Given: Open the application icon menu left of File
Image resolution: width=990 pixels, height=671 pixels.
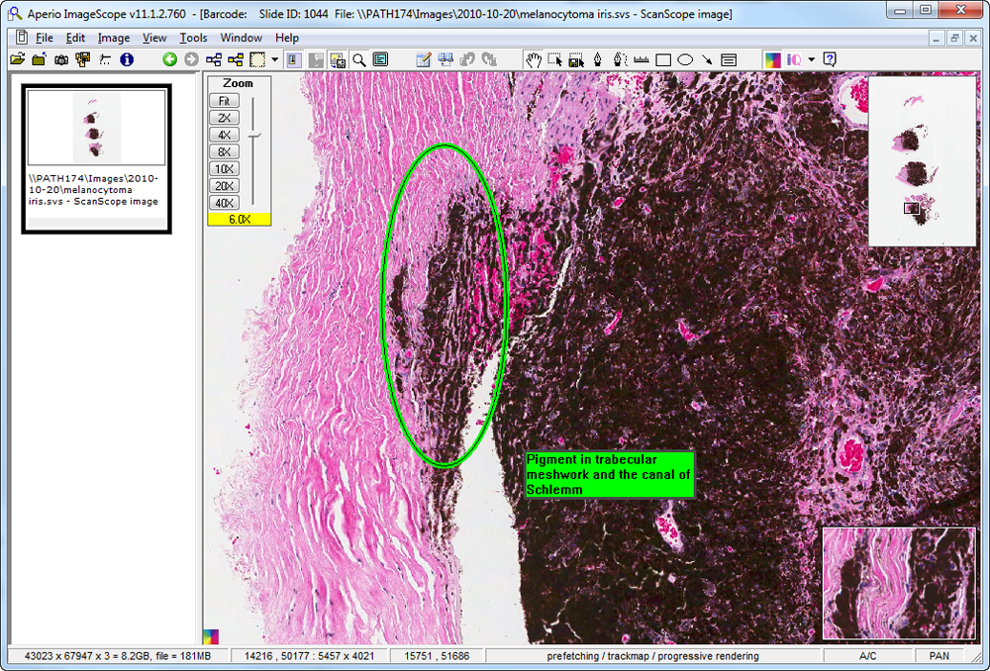Looking at the screenshot, I should click(19, 38).
